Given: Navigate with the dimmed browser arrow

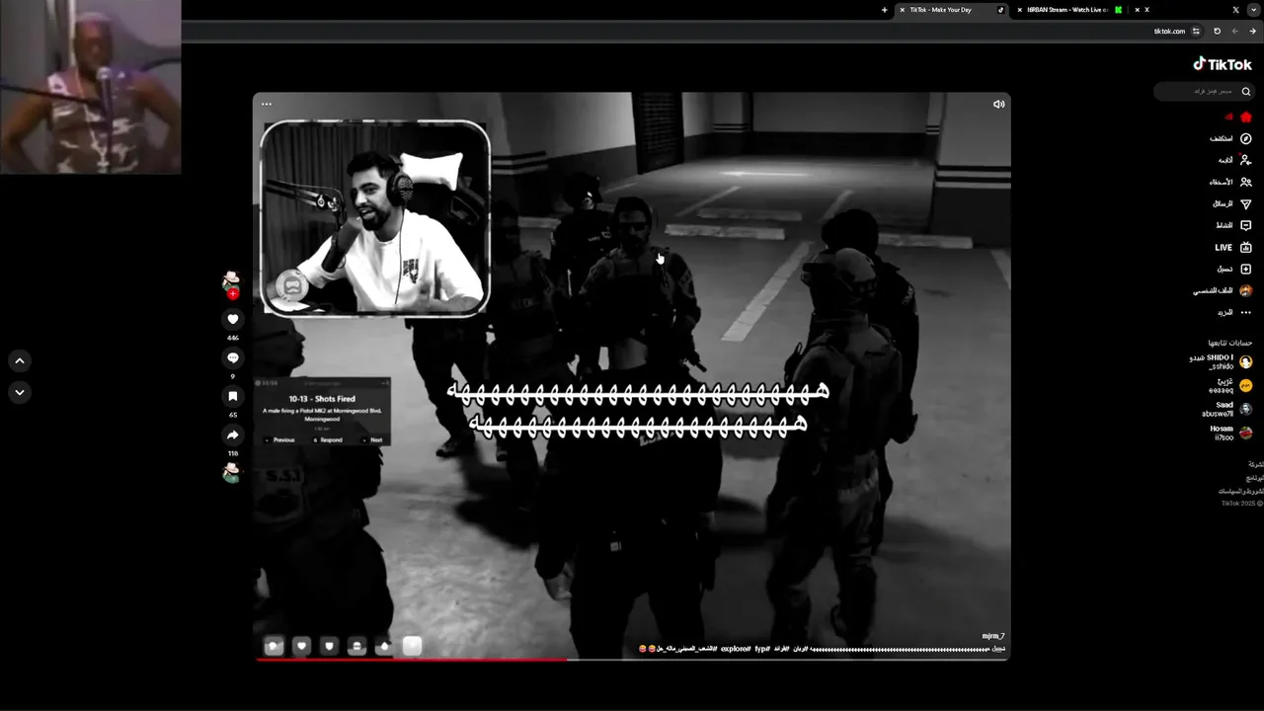Looking at the screenshot, I should pos(1234,32).
